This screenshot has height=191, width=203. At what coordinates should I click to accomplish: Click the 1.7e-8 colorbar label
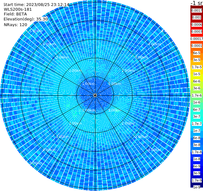click(x=197, y=152)
